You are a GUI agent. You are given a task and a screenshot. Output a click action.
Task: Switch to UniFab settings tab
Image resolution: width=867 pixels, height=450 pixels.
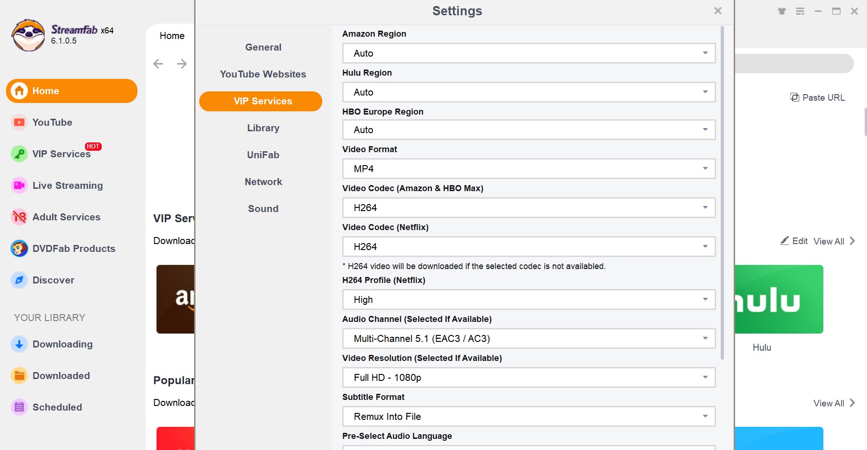click(x=263, y=155)
